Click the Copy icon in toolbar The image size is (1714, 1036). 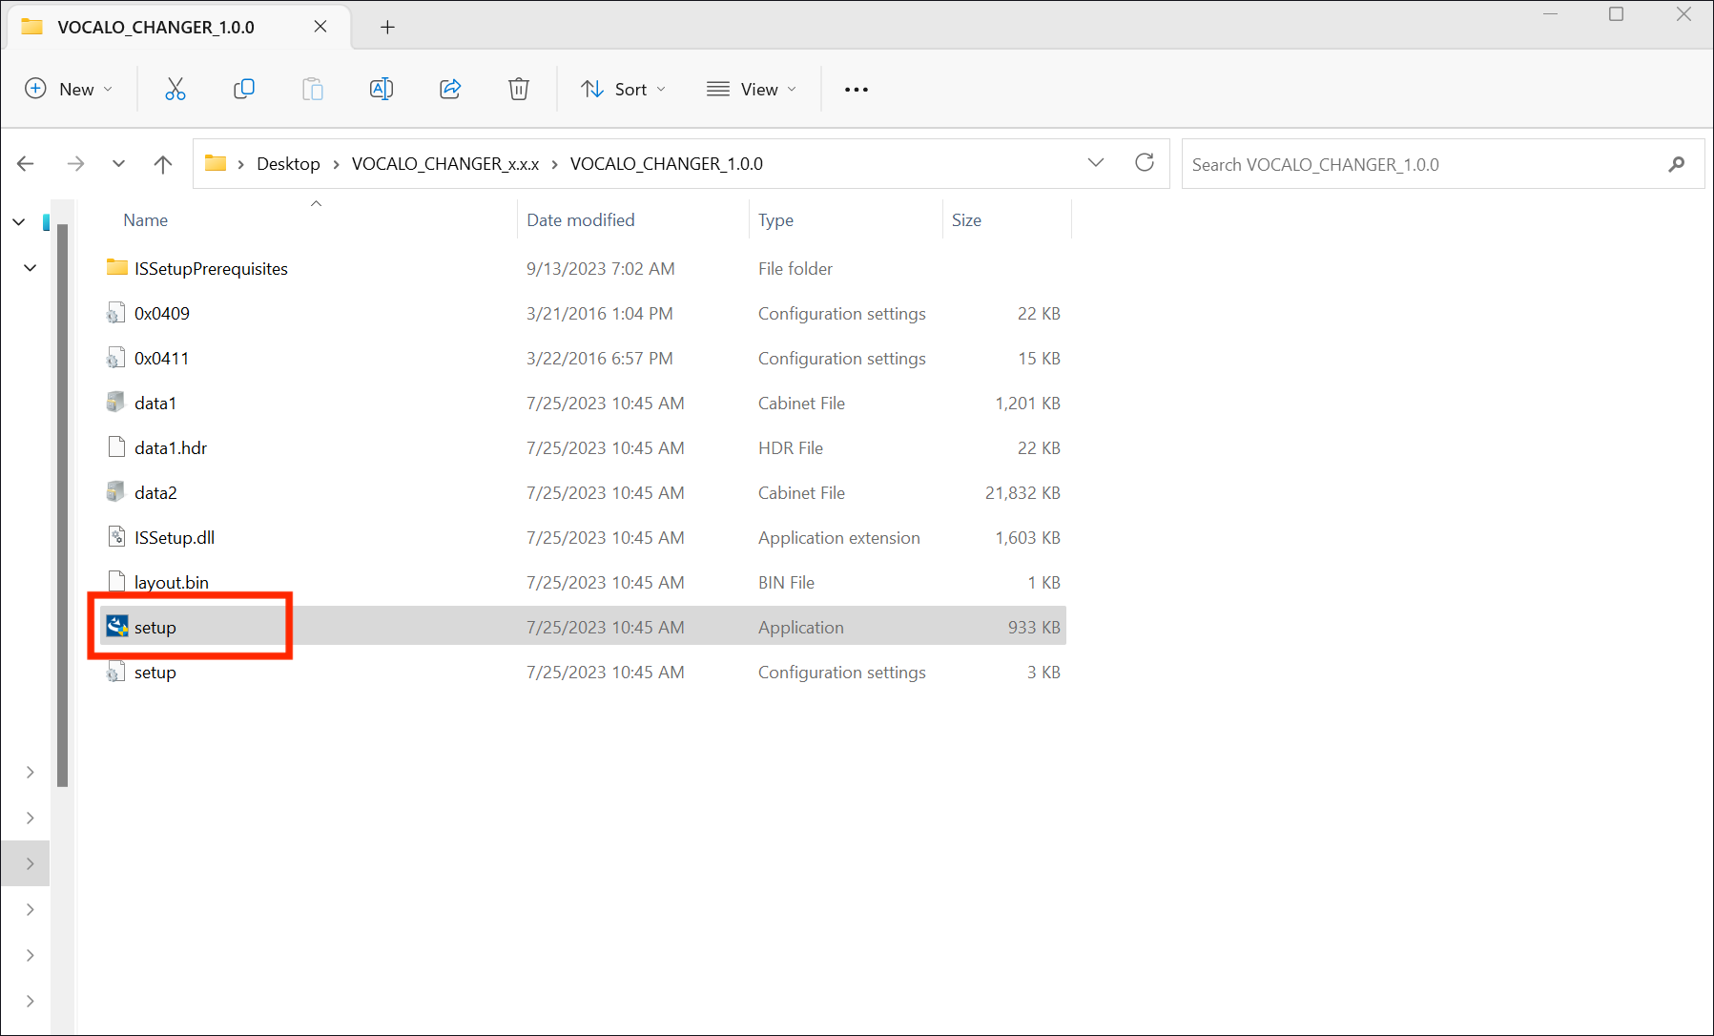[x=244, y=89]
